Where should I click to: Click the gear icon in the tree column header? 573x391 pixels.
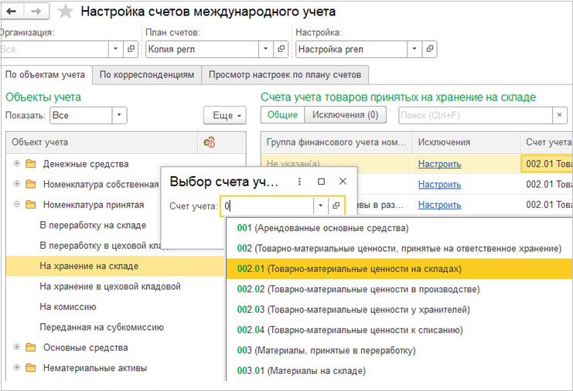coord(209,142)
